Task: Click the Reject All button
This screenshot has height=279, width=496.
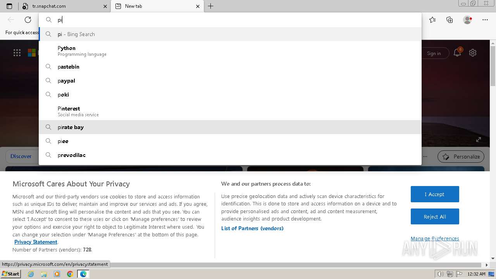Action: pyautogui.click(x=435, y=217)
